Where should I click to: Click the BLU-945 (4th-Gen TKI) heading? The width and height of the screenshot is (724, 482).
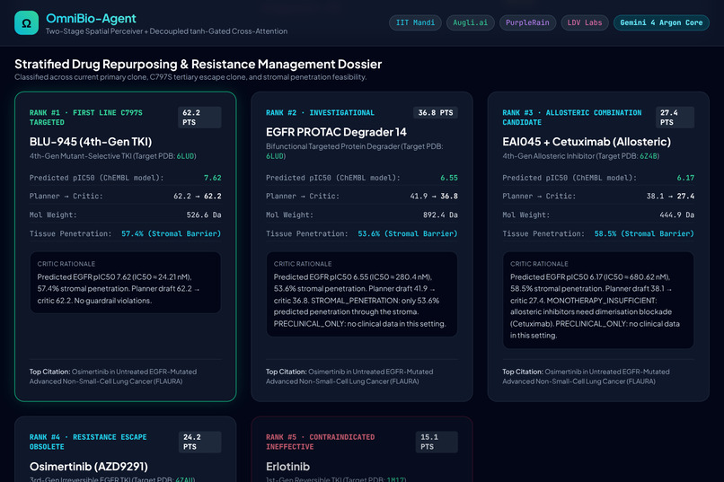click(x=91, y=142)
